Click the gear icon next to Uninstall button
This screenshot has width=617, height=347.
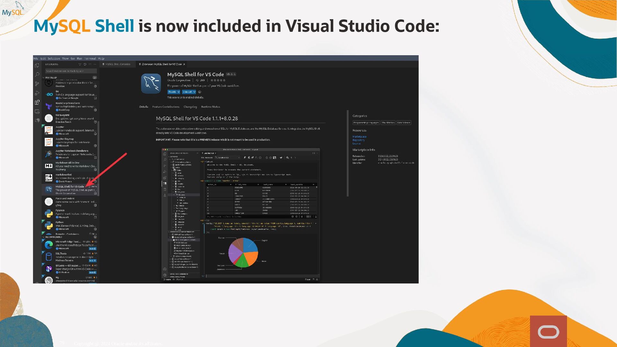coord(200,92)
